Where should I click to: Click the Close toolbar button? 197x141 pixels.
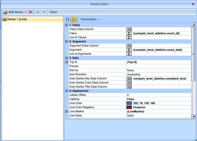tap(53, 12)
